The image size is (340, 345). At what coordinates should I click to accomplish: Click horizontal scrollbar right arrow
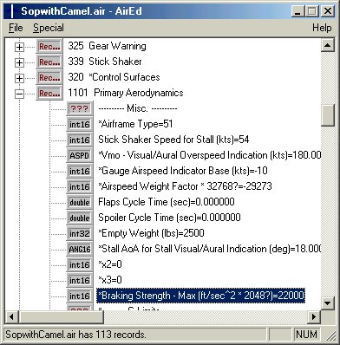point(314,317)
